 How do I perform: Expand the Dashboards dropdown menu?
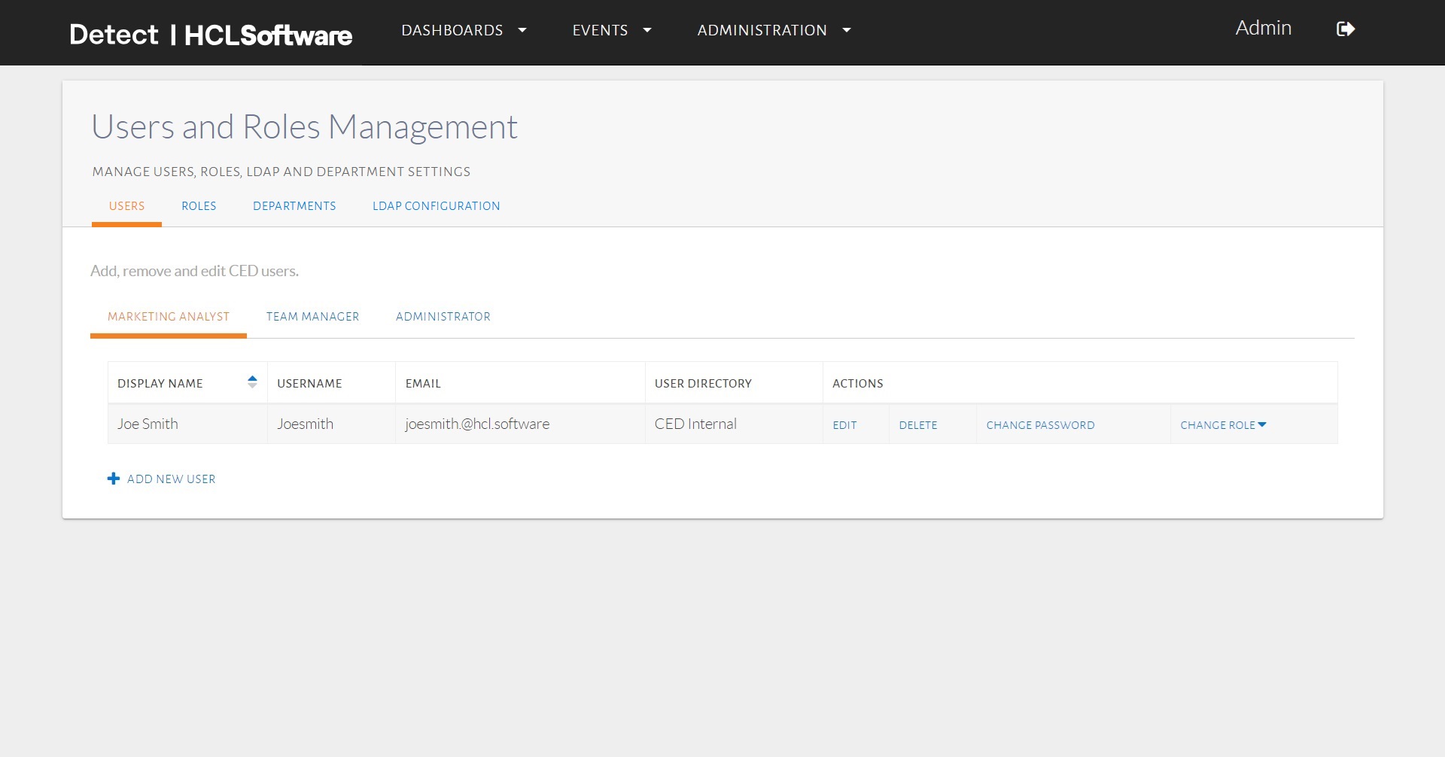463,30
